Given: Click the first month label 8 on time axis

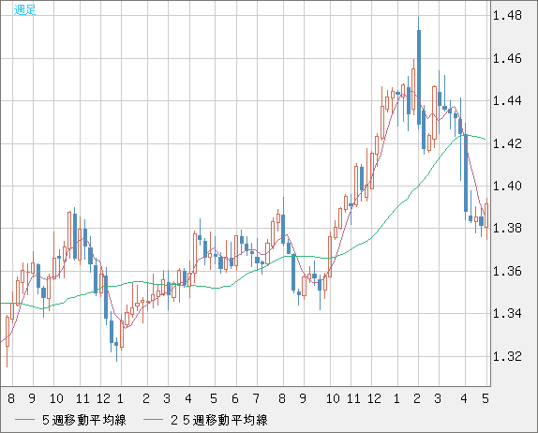Looking at the screenshot, I should [11, 398].
